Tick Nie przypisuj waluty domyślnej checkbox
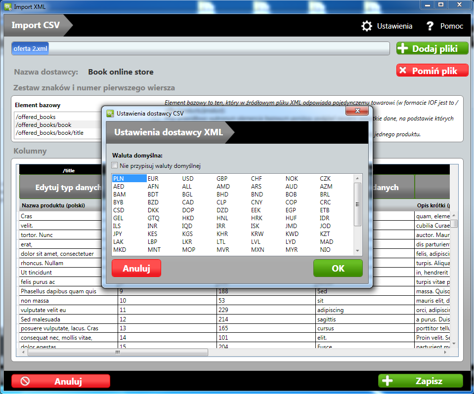474x394 pixels. pyautogui.click(x=114, y=165)
